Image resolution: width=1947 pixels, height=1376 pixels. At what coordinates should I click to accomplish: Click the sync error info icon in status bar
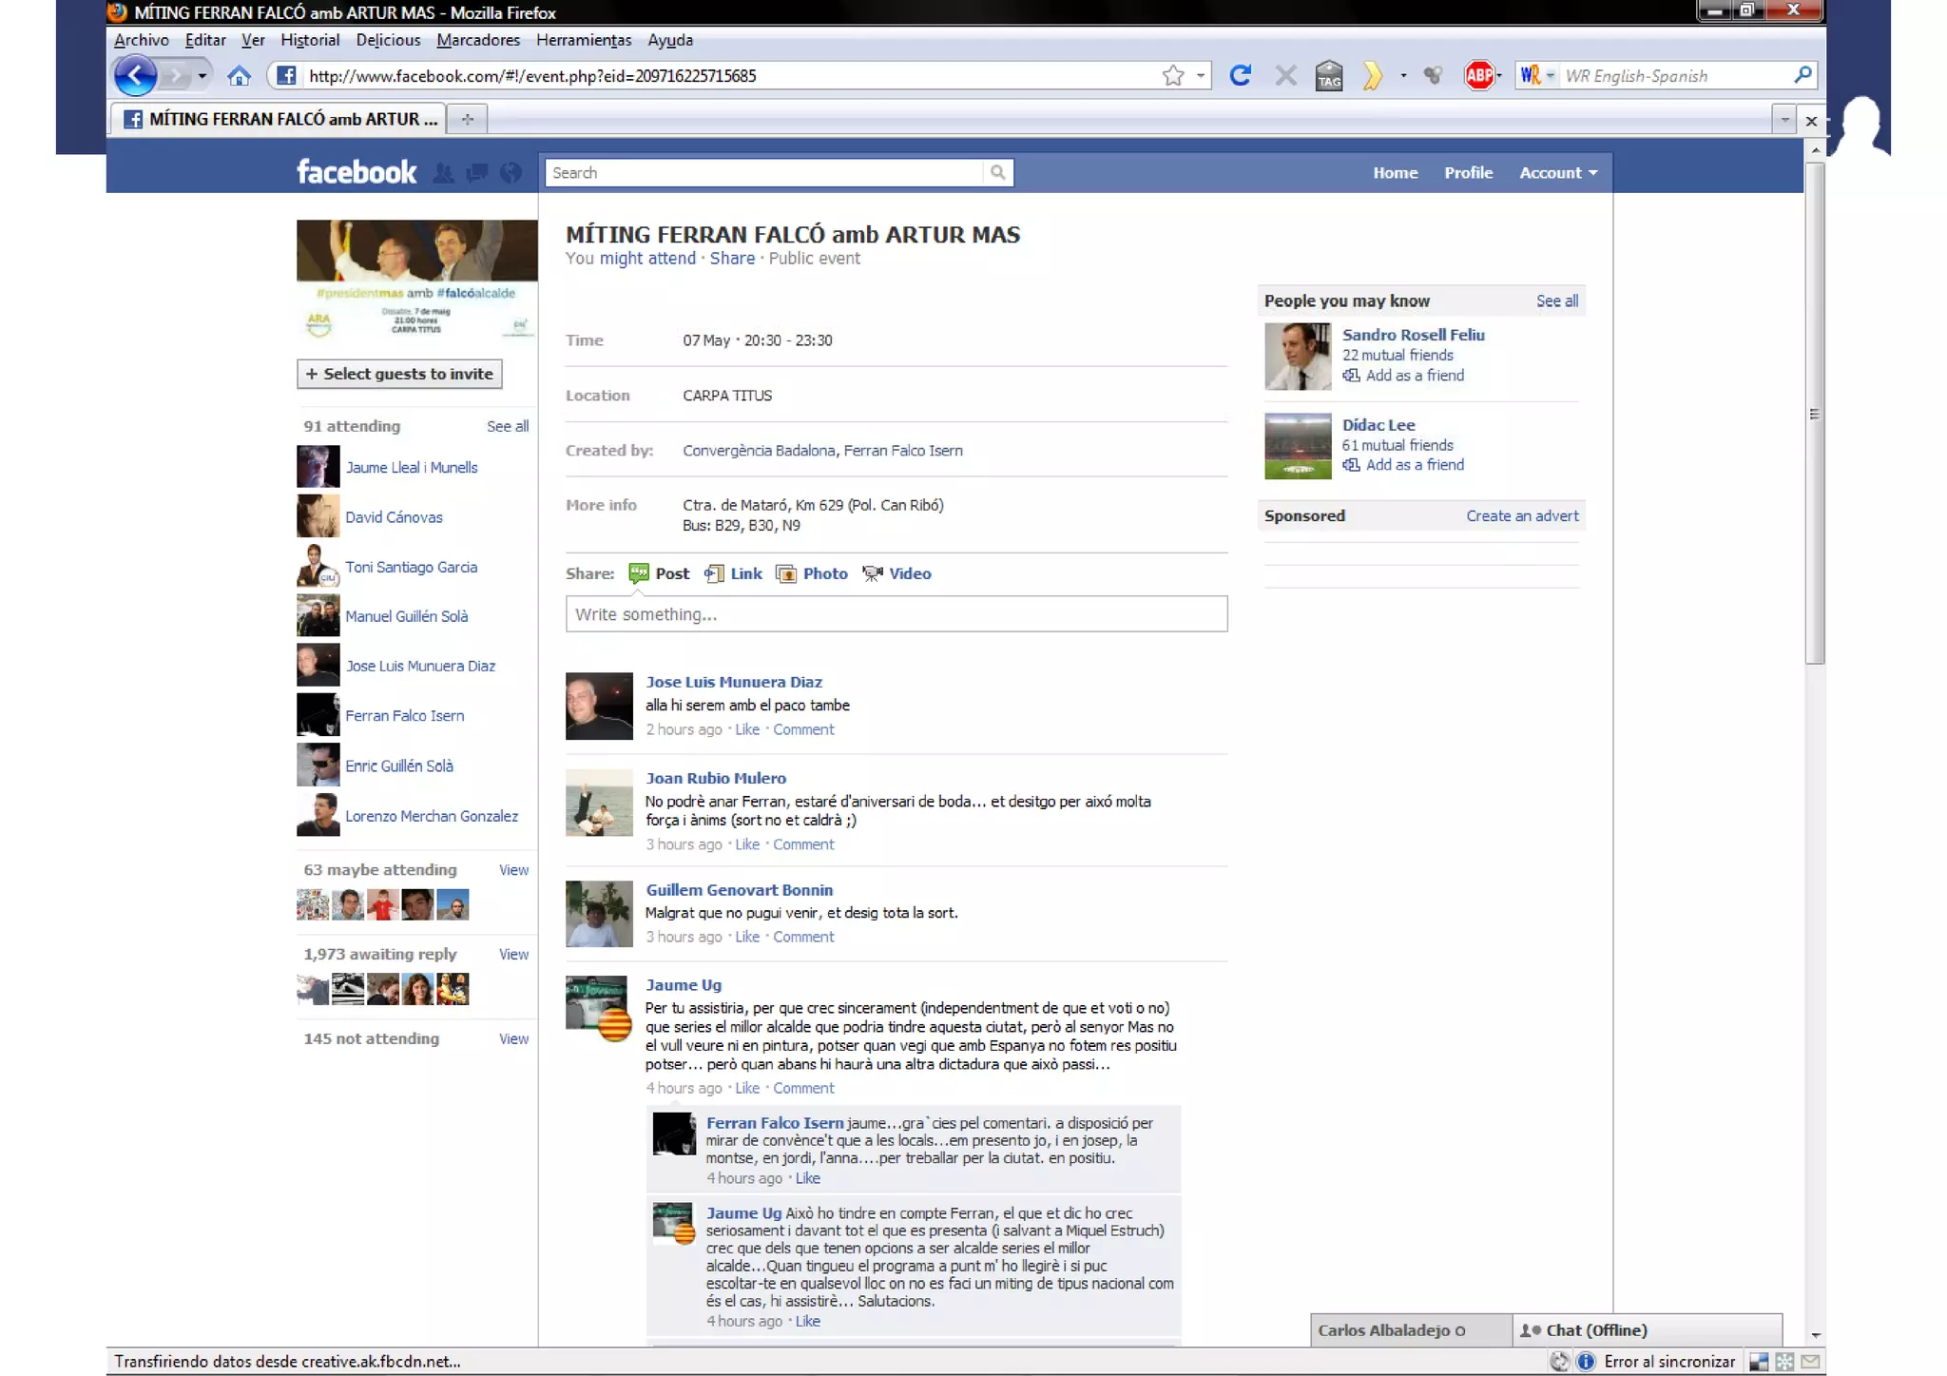pyautogui.click(x=1586, y=1362)
